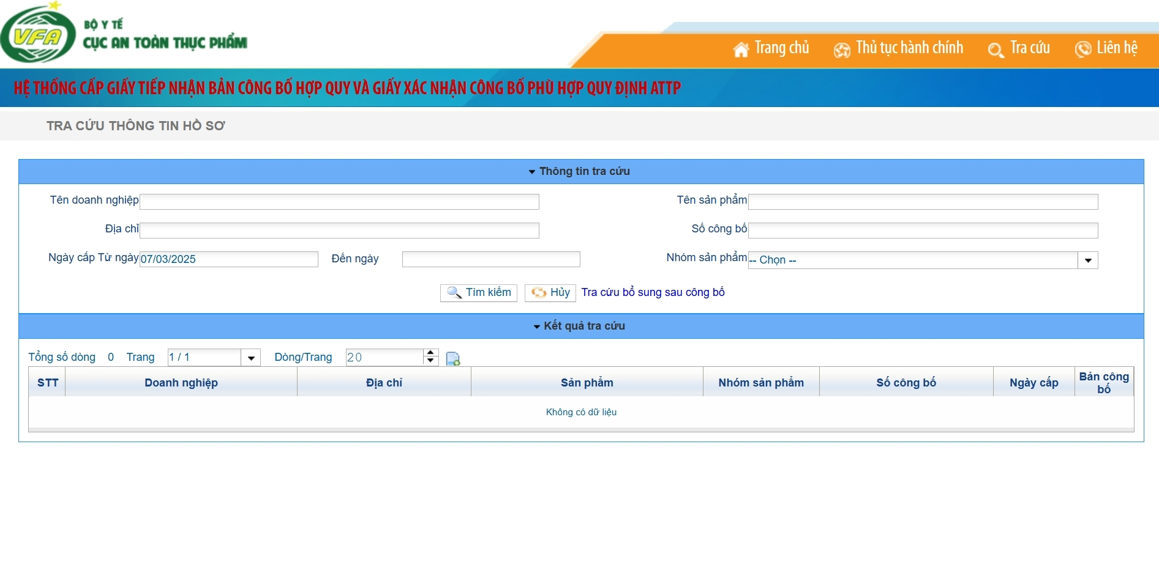Click the icon beside Thủ tục hành chính
The image size is (1159, 573).
[x=842, y=50]
